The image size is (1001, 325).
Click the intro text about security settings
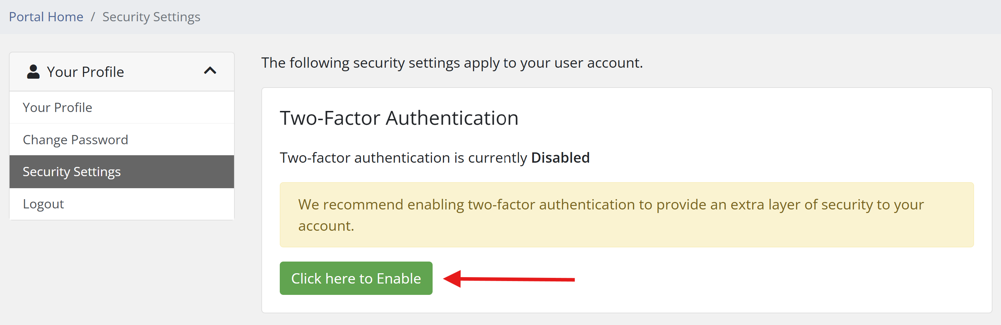451,63
